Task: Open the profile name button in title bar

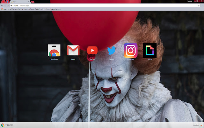Action: 190,1
